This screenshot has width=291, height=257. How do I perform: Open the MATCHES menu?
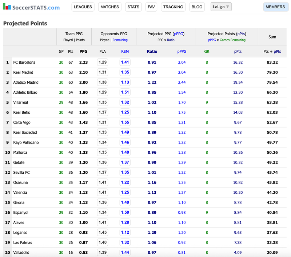click(109, 7)
